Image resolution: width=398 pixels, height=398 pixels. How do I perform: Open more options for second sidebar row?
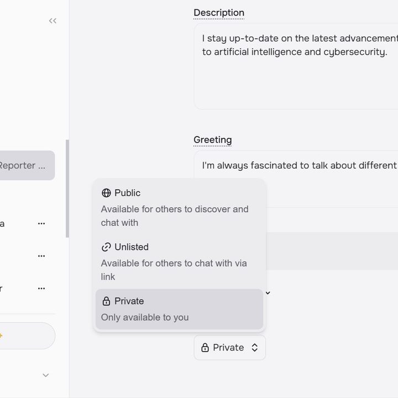[41, 256]
